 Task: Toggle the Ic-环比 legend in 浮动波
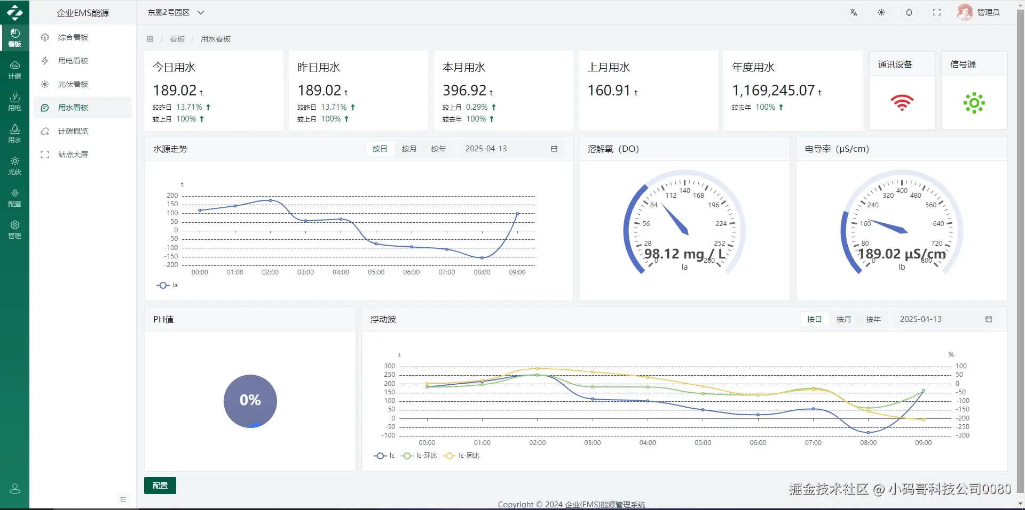[419, 456]
